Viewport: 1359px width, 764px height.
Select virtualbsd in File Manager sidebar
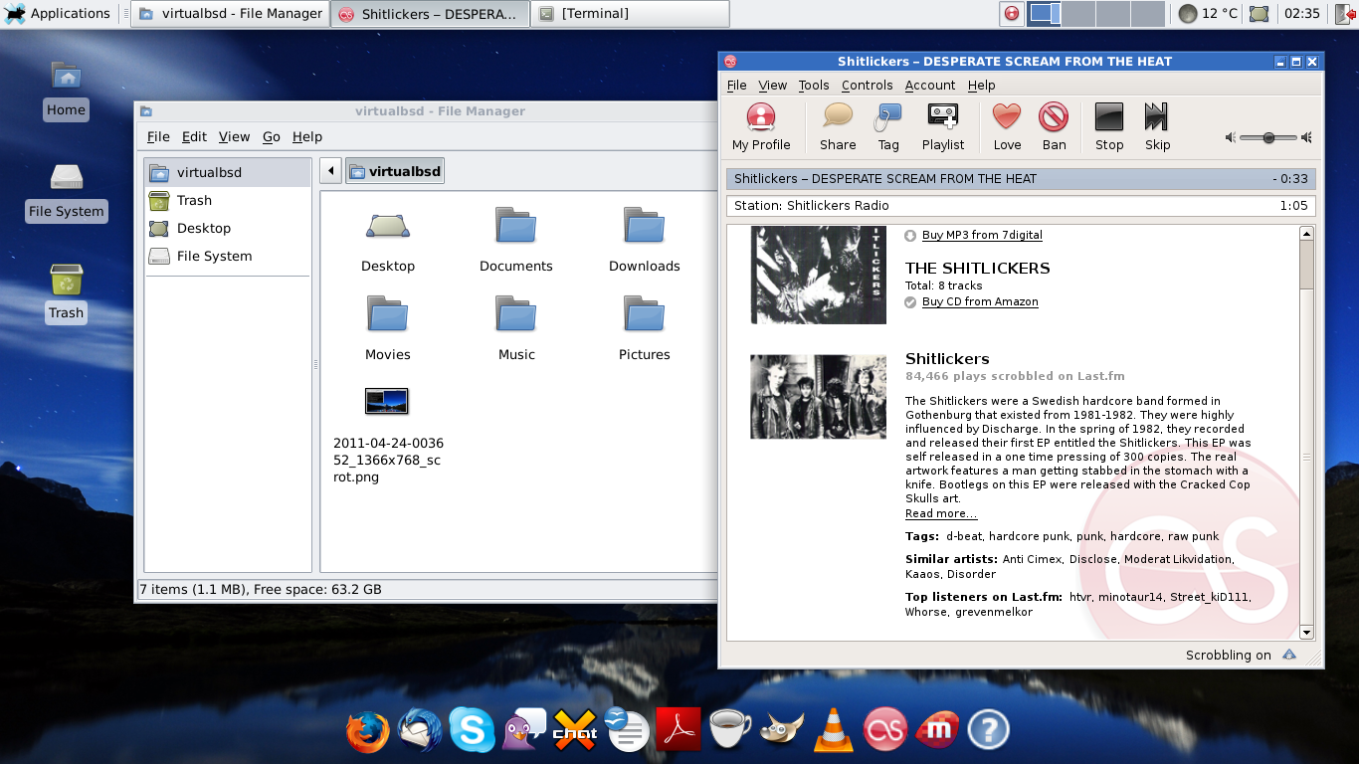pyautogui.click(x=228, y=172)
